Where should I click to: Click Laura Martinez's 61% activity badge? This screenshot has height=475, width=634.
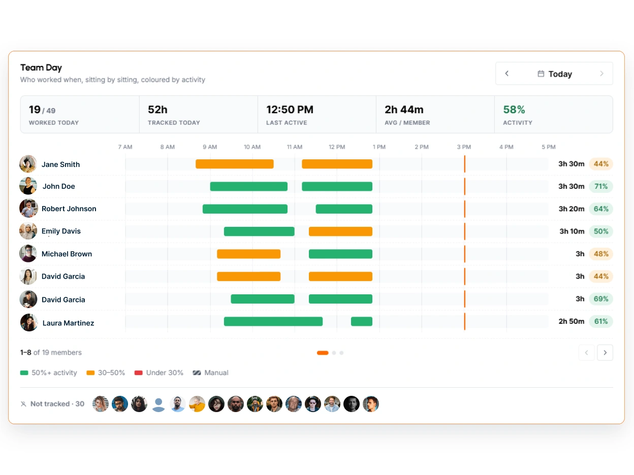(601, 321)
